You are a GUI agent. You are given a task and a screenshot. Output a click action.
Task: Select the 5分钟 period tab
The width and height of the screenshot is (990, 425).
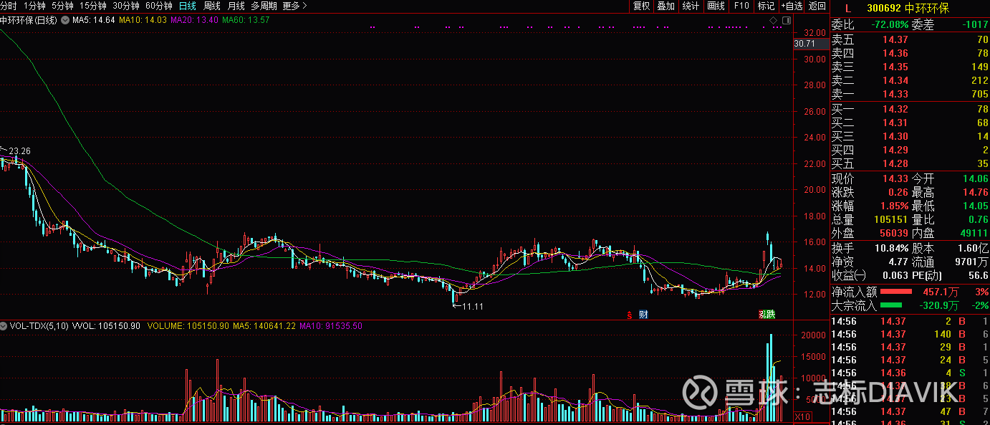tap(62, 6)
